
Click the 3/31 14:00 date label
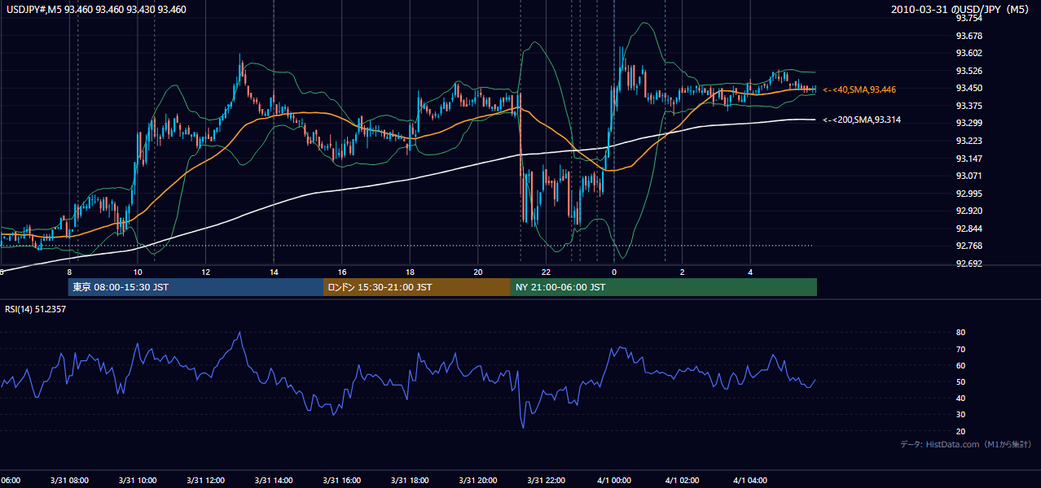274,481
